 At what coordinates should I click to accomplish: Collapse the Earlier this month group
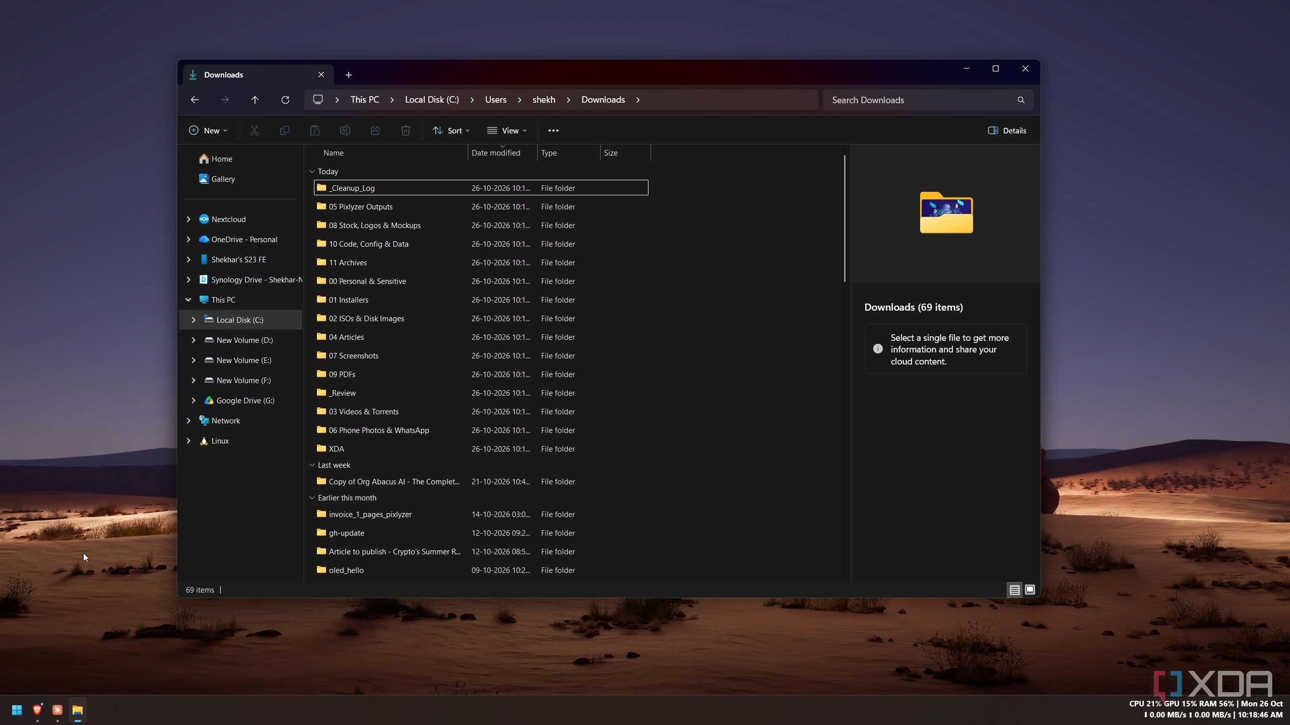pyautogui.click(x=312, y=498)
